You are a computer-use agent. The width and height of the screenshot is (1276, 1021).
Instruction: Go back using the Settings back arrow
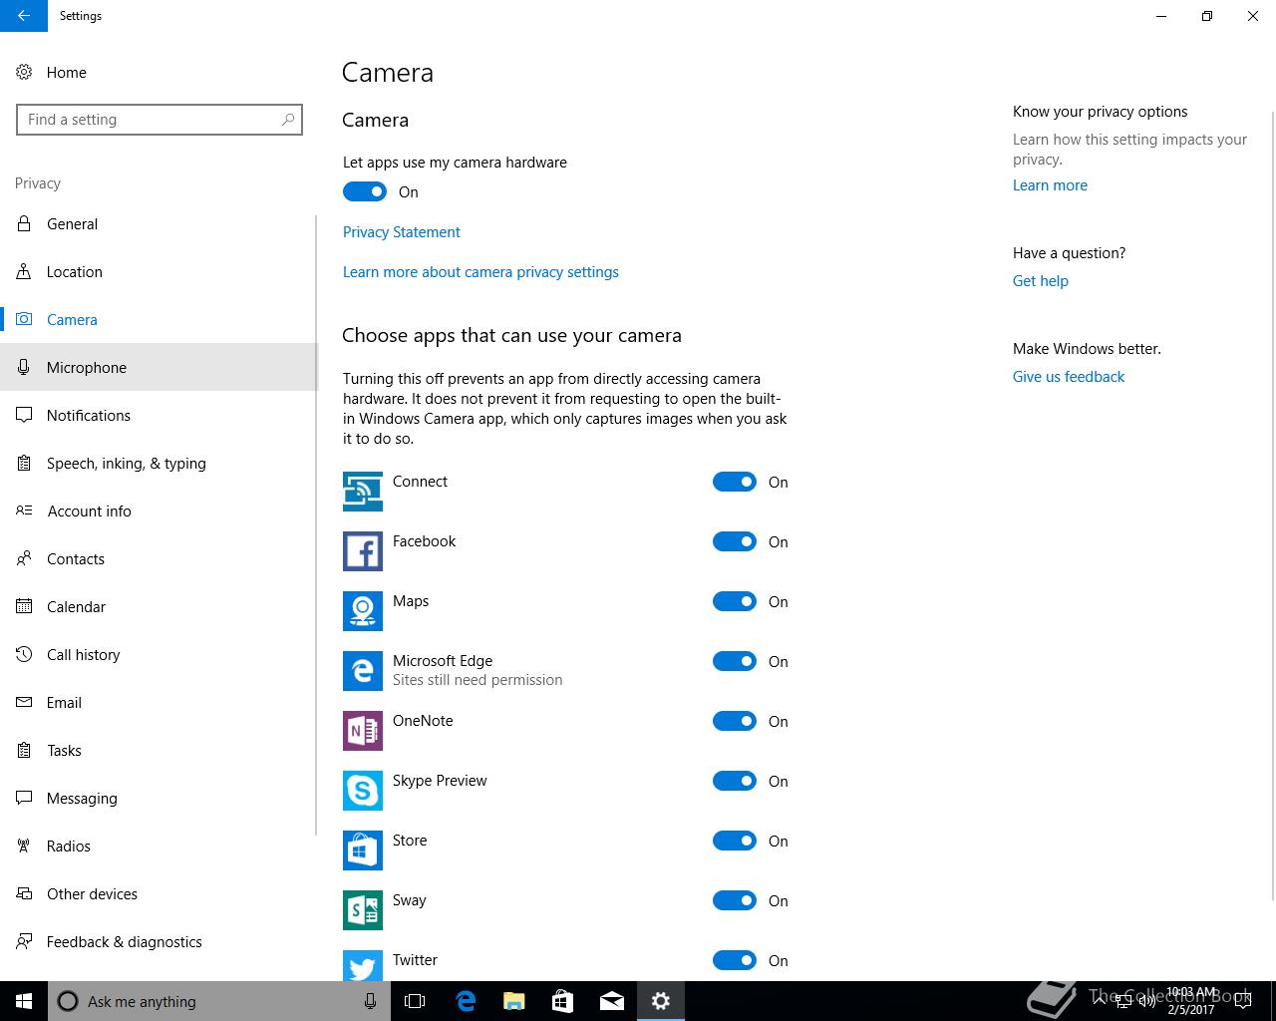pos(24,16)
